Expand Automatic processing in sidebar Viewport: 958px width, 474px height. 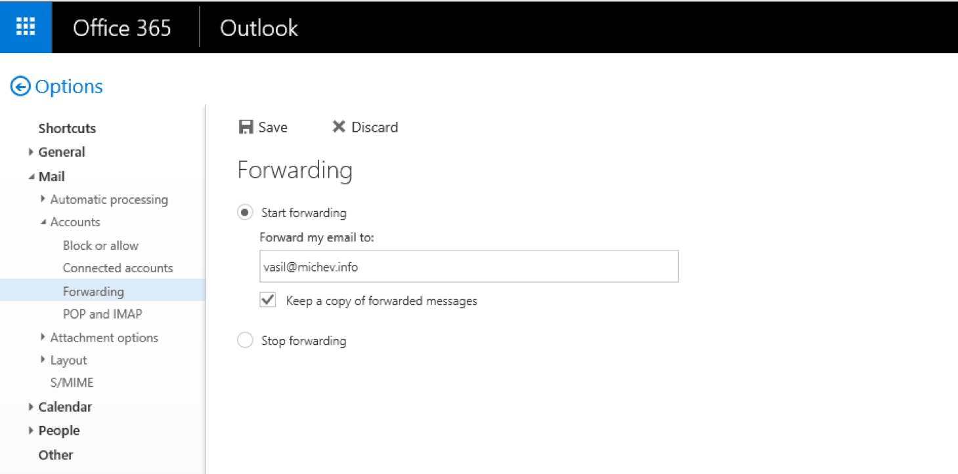[43, 199]
